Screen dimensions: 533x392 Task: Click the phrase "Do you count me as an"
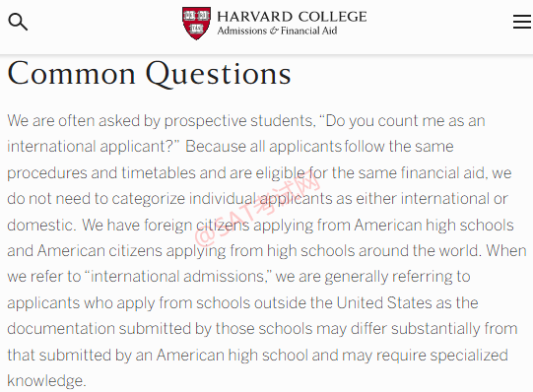point(405,121)
